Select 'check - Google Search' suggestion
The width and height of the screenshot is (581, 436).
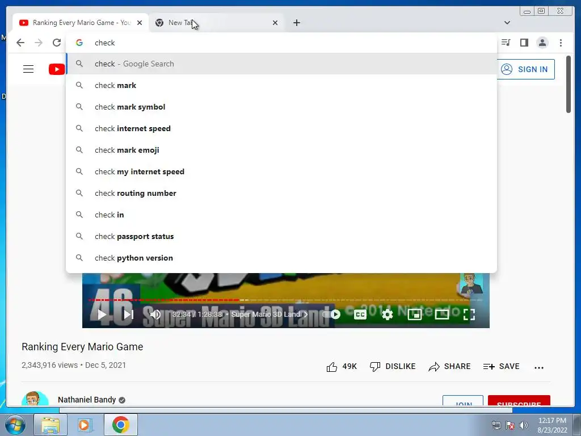click(281, 64)
